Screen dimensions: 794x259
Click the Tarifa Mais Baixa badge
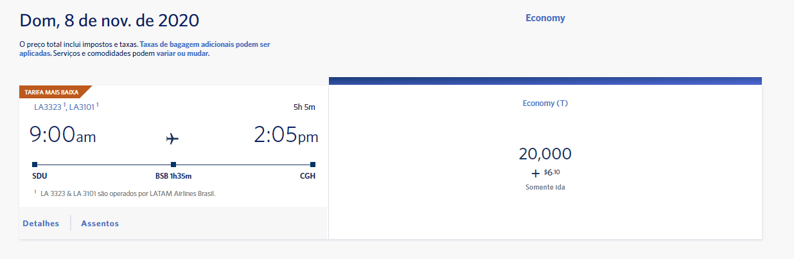pos(53,92)
